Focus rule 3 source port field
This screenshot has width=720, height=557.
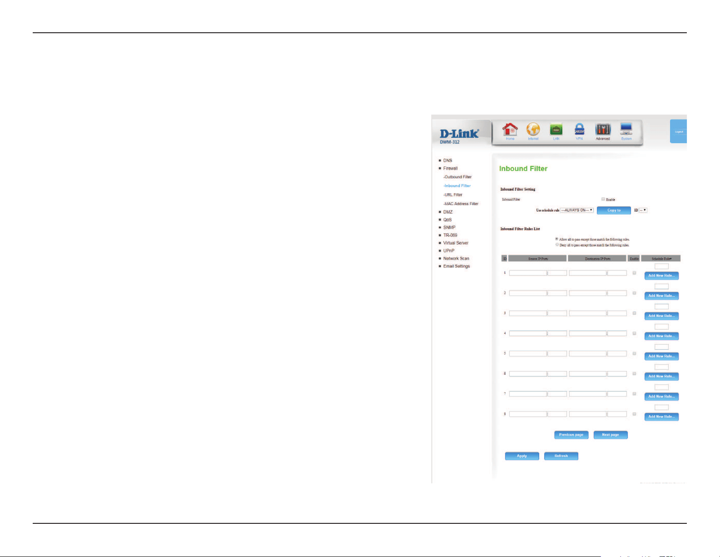tap(557, 313)
